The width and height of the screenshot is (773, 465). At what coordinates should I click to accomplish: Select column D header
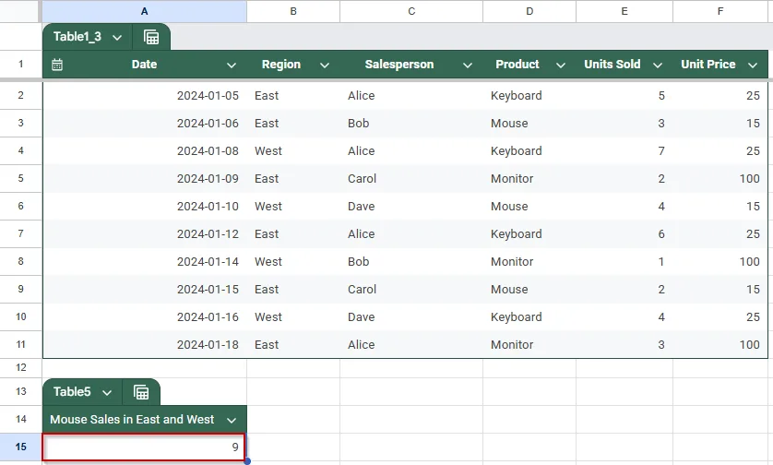(529, 11)
